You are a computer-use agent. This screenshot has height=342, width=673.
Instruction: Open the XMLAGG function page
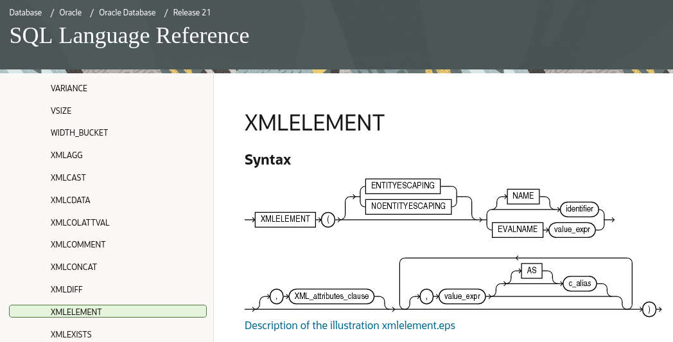click(67, 155)
